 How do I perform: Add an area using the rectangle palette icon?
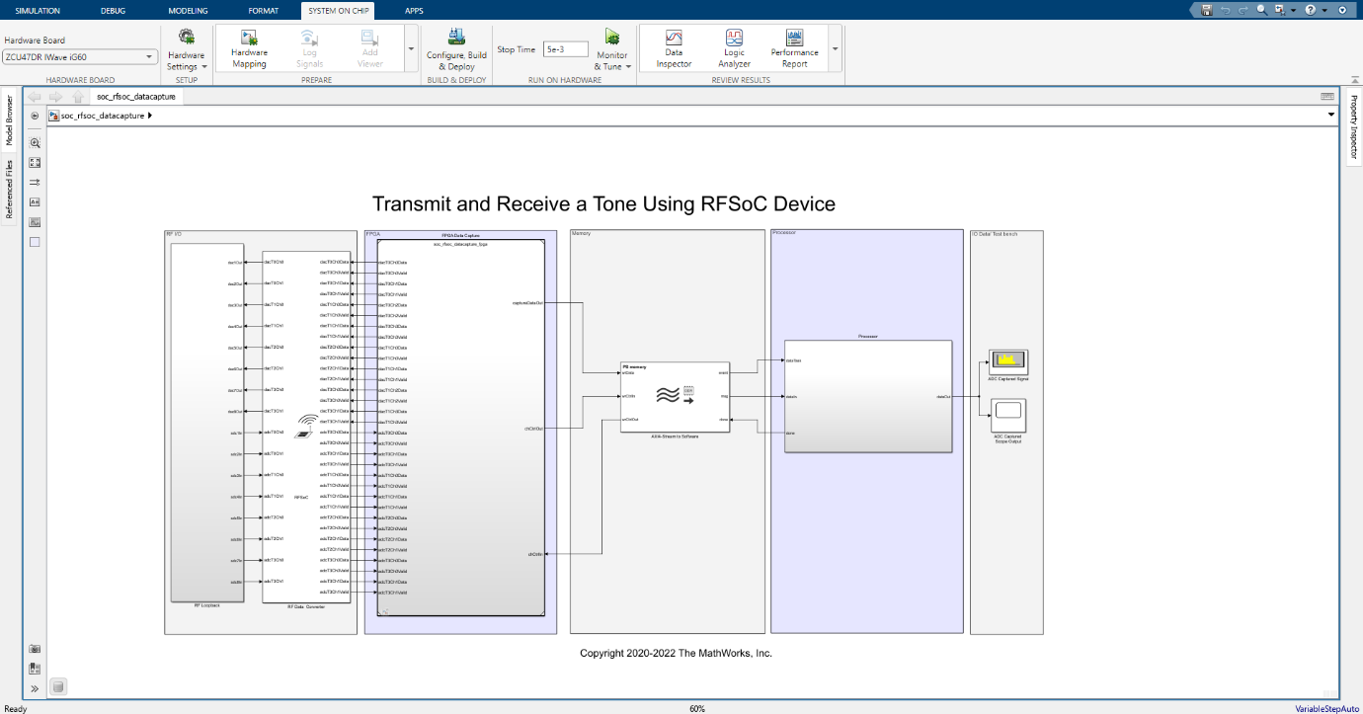click(35, 242)
